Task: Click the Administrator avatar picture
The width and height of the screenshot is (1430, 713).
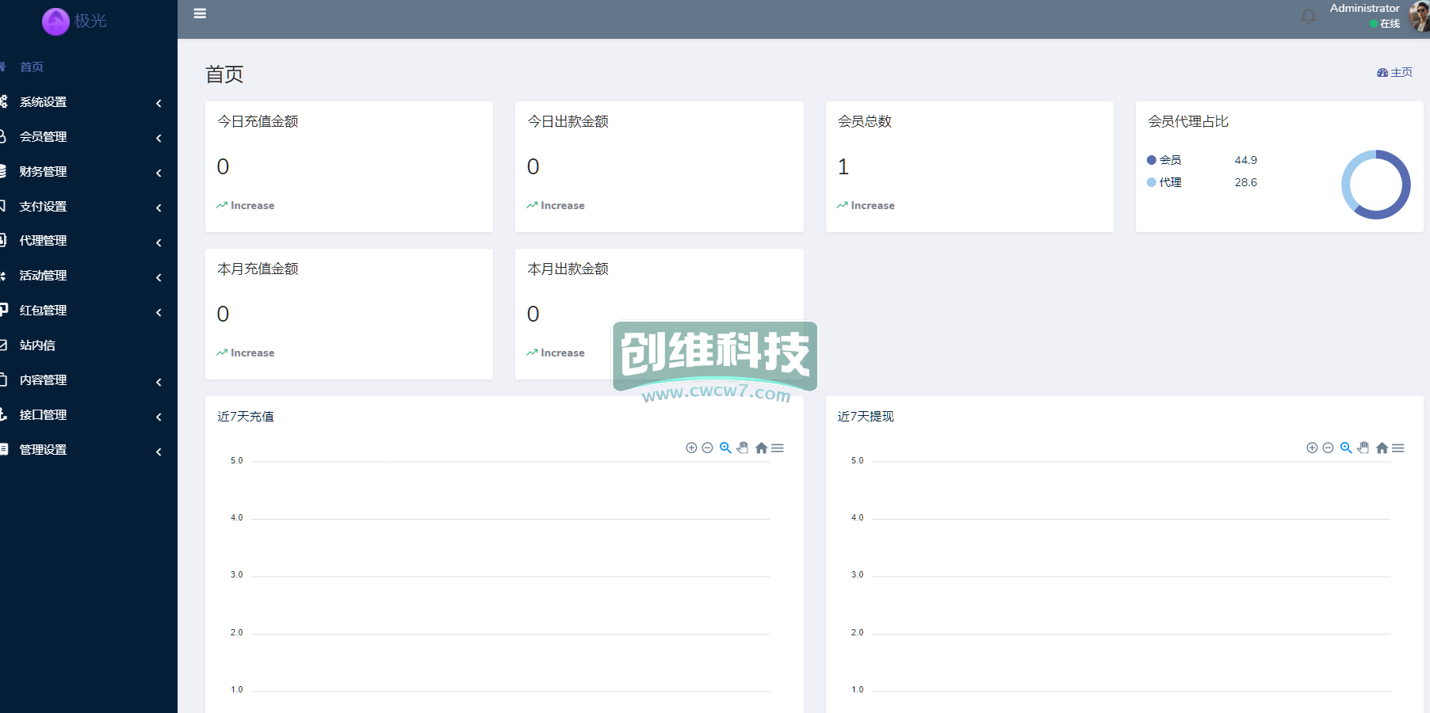Action: pyautogui.click(x=1419, y=17)
